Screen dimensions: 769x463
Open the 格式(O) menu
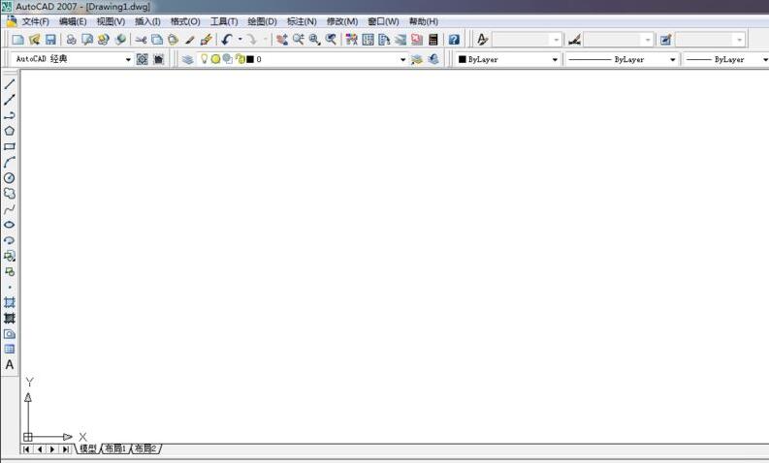pos(184,21)
